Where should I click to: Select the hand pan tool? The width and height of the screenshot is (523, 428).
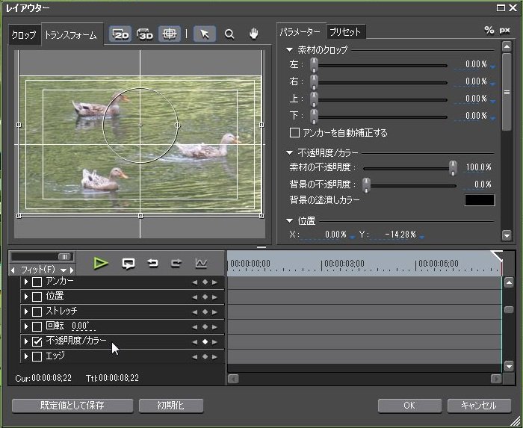[x=254, y=34]
